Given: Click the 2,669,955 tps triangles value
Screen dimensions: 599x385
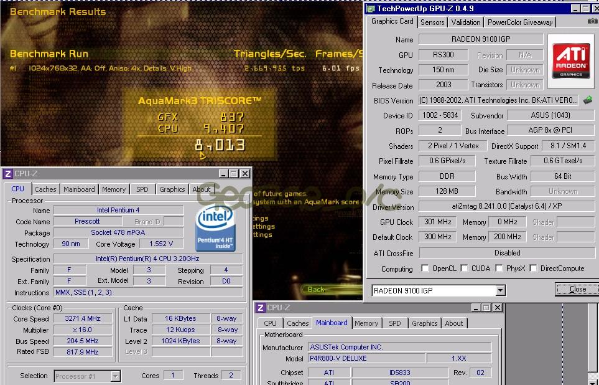Looking at the screenshot, I should point(274,69).
